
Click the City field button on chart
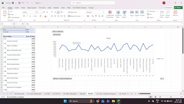click(54, 31)
